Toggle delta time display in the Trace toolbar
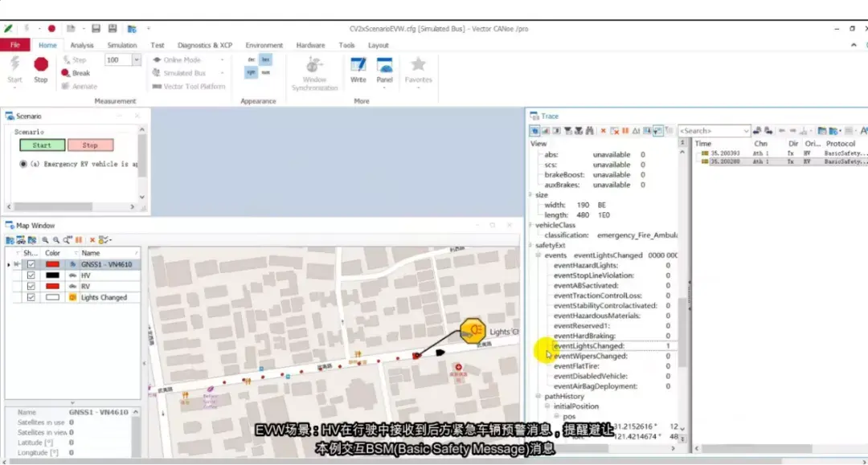Screen dimensions: 868x465 click(637, 130)
